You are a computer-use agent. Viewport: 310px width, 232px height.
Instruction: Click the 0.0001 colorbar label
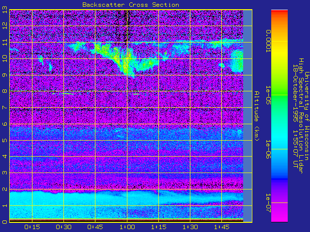tap(268, 41)
